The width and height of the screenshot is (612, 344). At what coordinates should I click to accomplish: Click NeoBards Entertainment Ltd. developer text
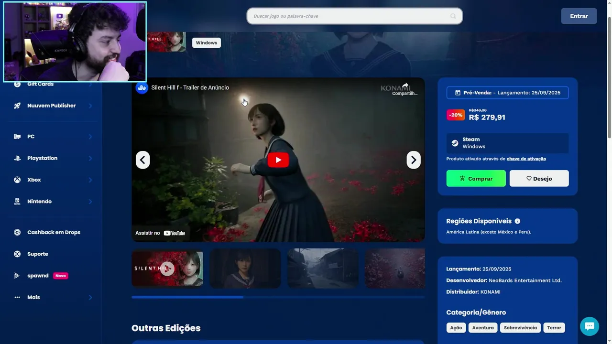pyautogui.click(x=525, y=280)
